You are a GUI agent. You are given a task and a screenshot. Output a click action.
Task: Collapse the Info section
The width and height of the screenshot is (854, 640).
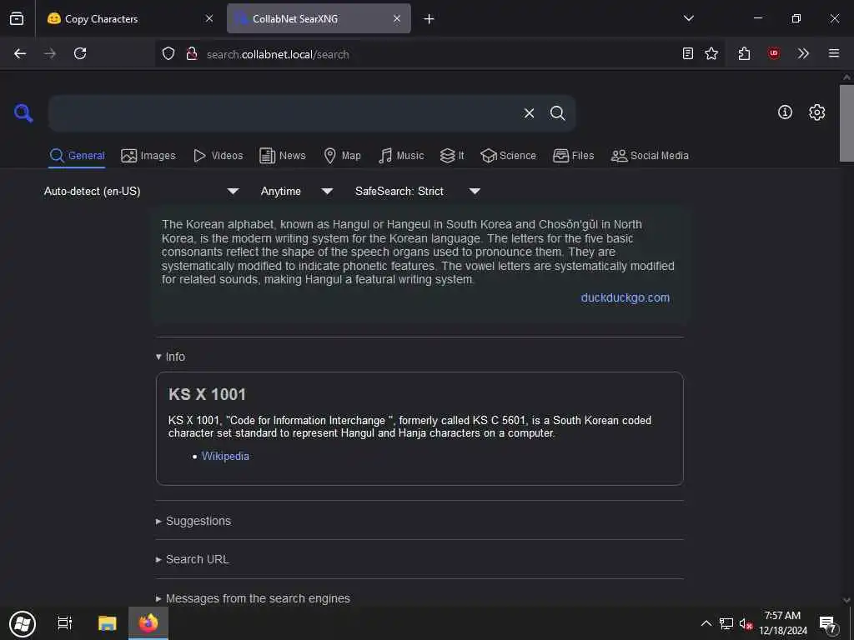(x=170, y=357)
